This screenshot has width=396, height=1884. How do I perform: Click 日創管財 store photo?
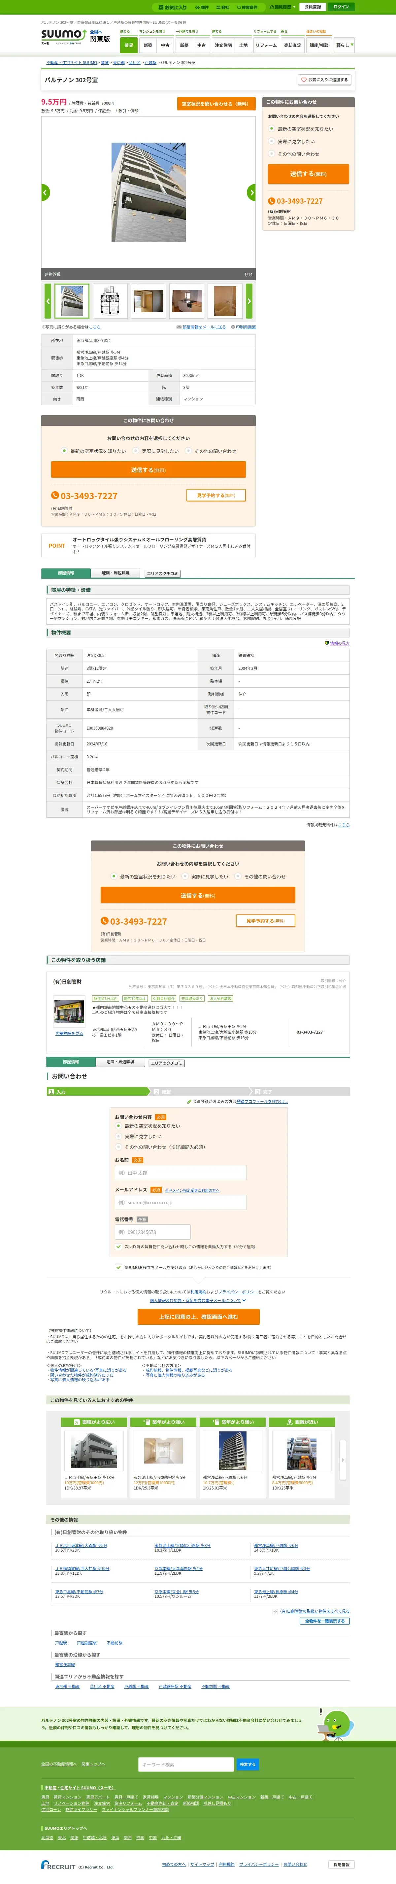tap(69, 1011)
